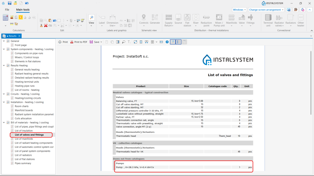Click the yellow highlighted sun calculation icon
Screen dimensions: 314x176
pyautogui.click(x=21, y=17)
